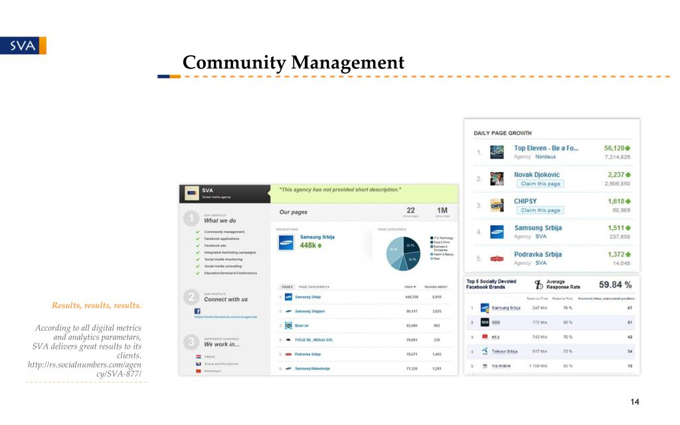
Task: Open rs.socialnumbers.com link in slide caption
Action: (84, 369)
